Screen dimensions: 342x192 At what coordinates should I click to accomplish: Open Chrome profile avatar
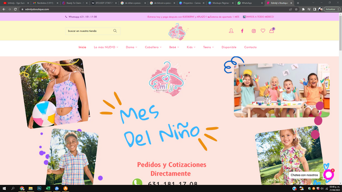coord(320,9)
